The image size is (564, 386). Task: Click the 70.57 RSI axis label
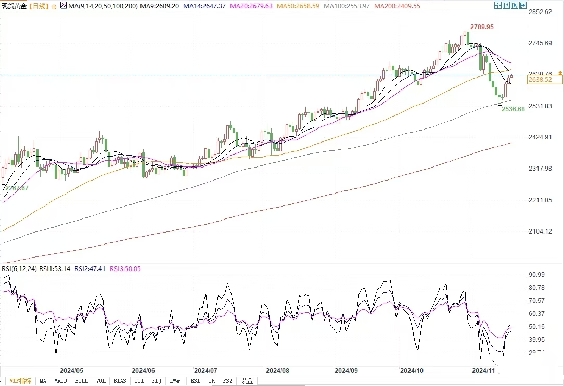[x=536, y=300]
